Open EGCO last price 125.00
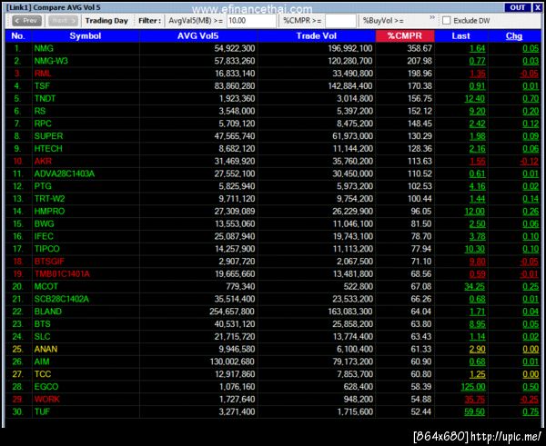Image resolution: width=546 pixels, height=446 pixels. pos(473,387)
